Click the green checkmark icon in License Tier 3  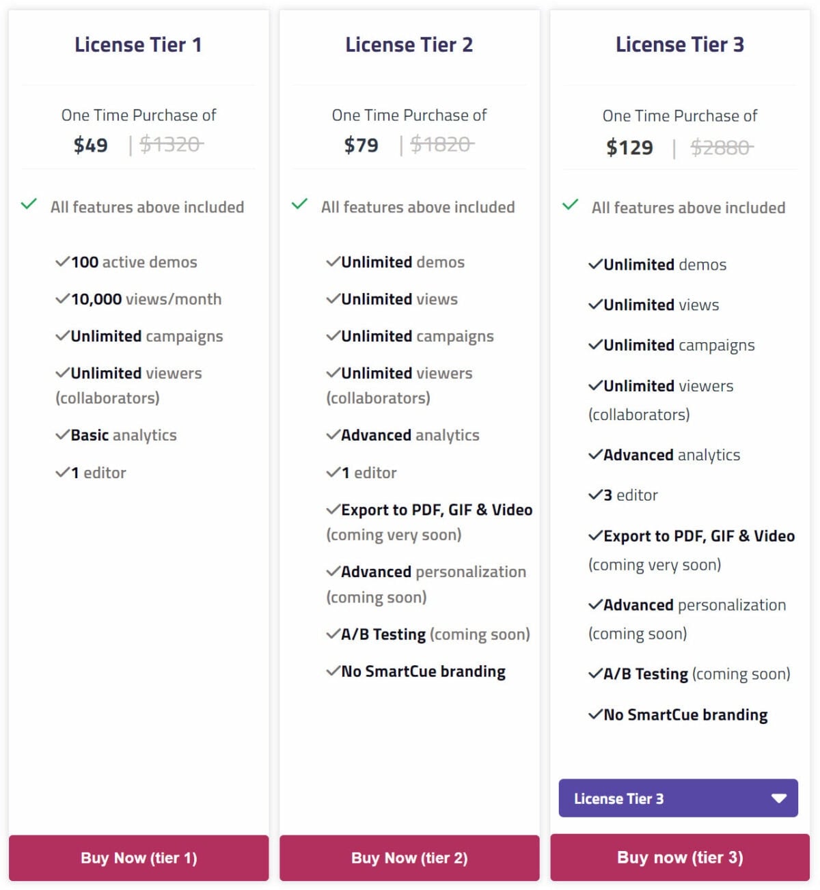[x=569, y=205]
